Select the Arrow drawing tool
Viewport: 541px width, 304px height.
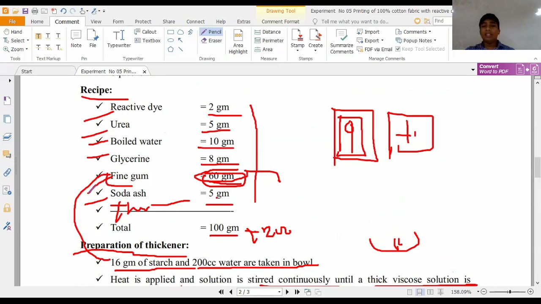click(x=180, y=41)
